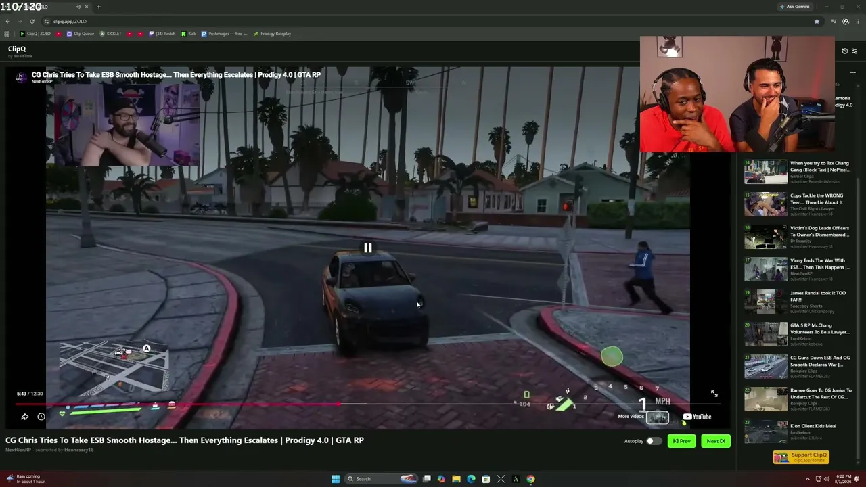866x487 pixels.
Task: Open 'Victim's Dog Leads Officers' clip thumbnail
Action: pos(766,237)
